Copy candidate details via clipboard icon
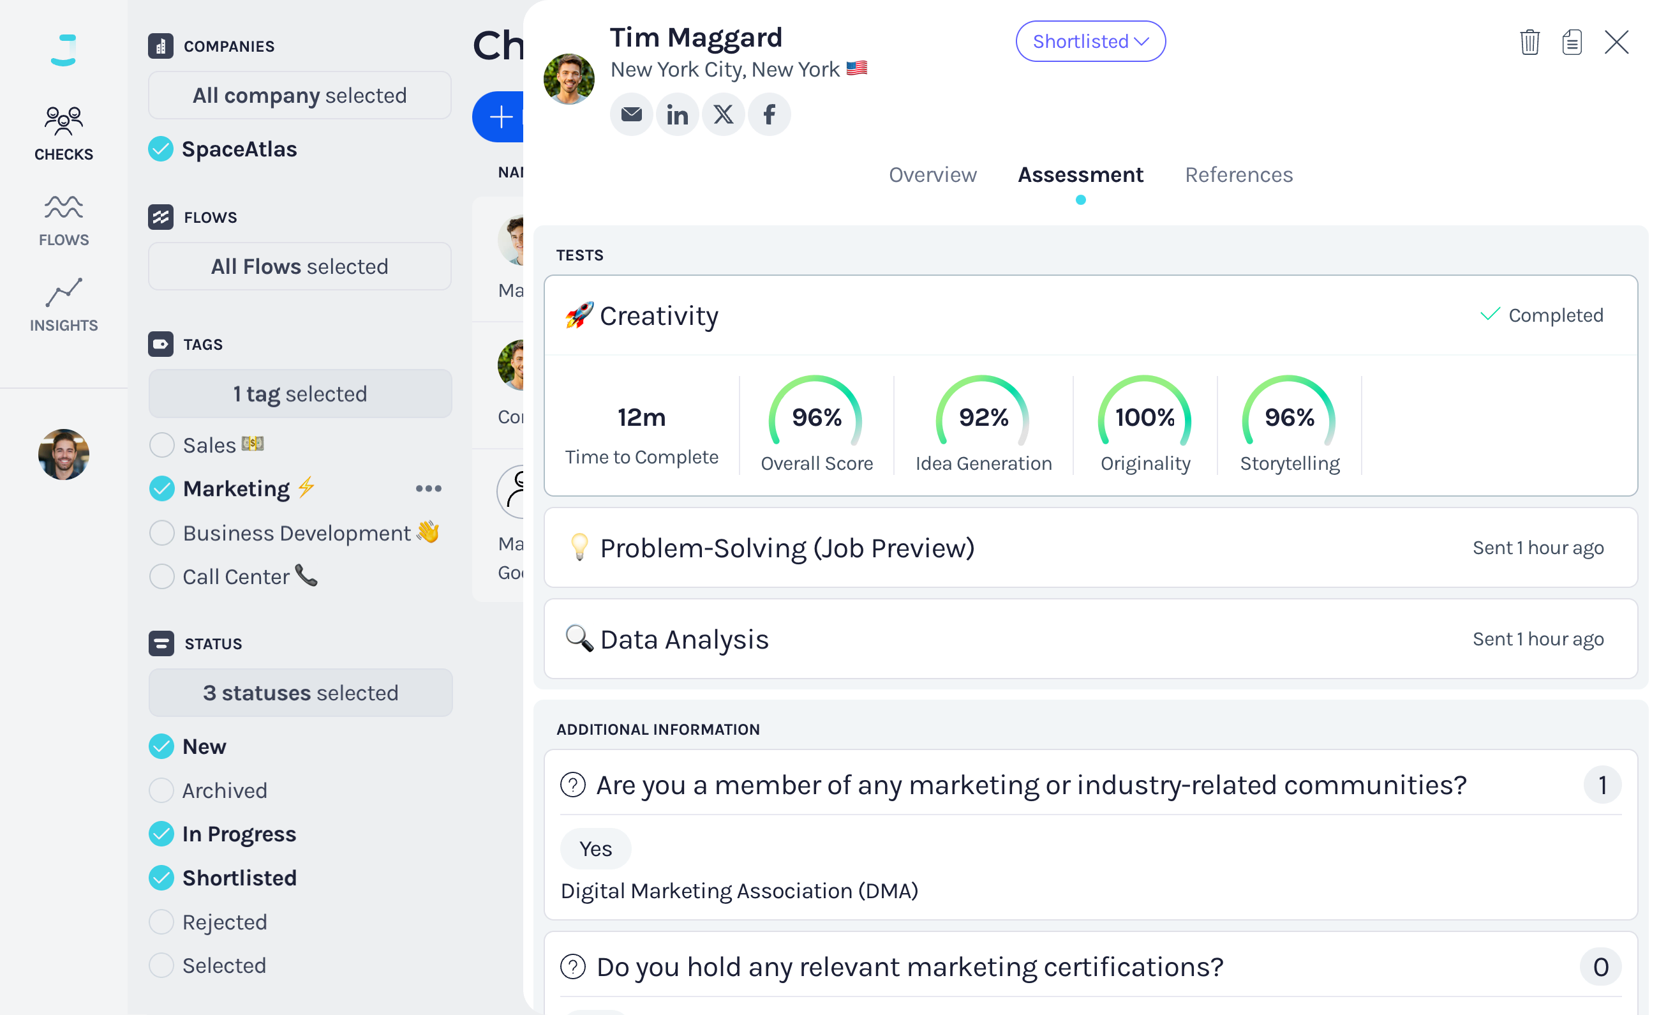Image resolution: width=1659 pixels, height=1015 pixels. click(x=1572, y=41)
